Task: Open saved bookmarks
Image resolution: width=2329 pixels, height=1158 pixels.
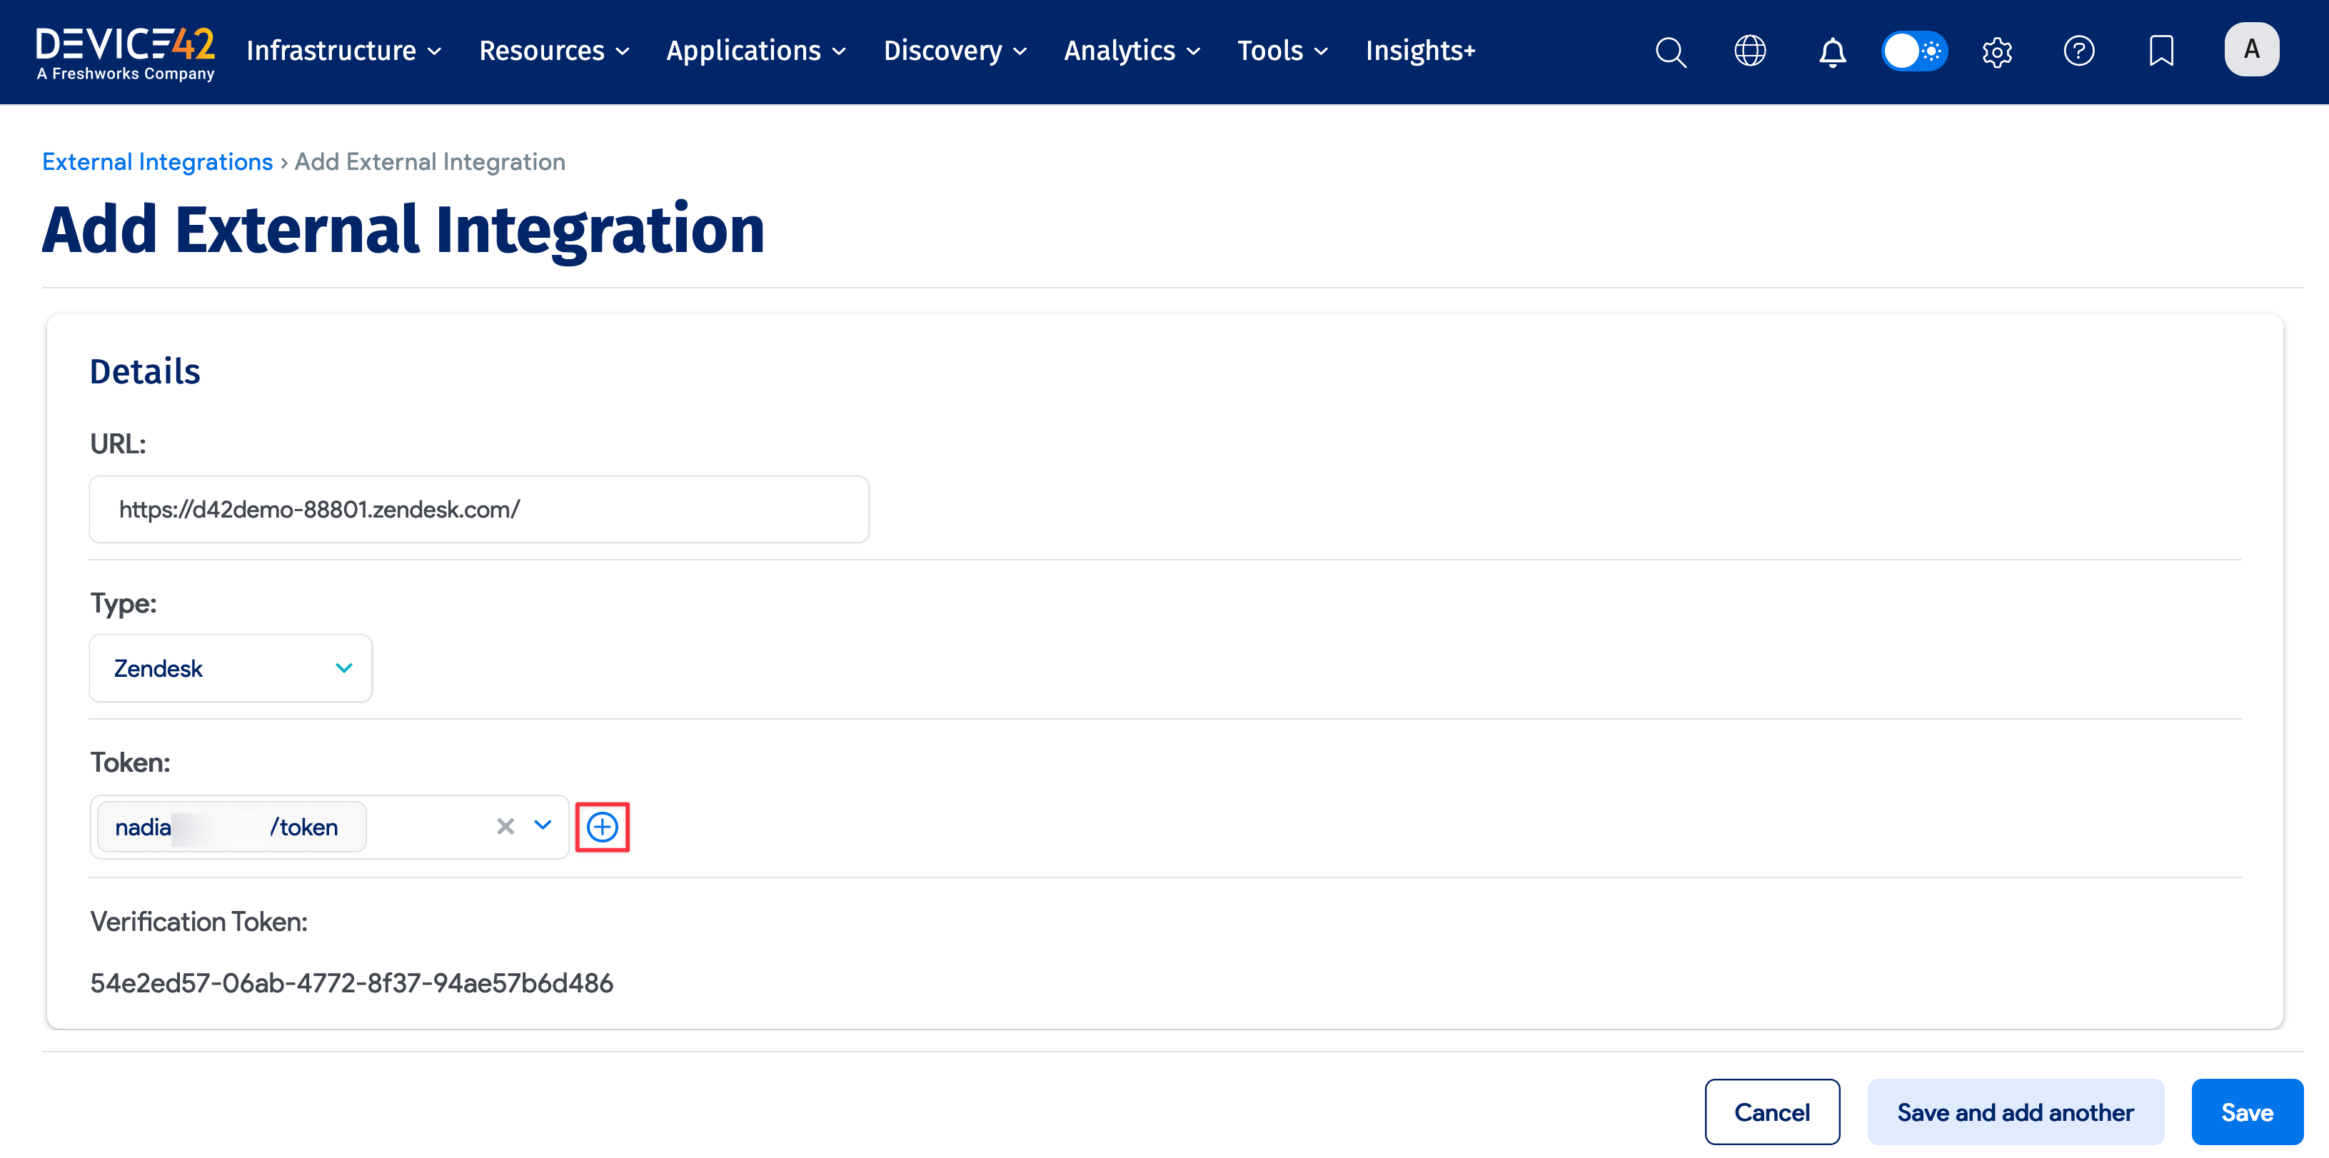Action: pos(2162,51)
